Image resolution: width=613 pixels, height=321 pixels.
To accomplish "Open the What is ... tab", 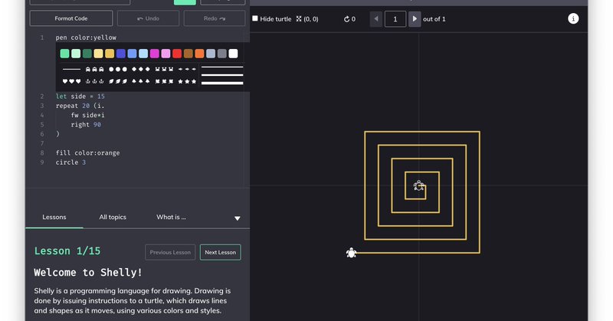I will coord(171,217).
